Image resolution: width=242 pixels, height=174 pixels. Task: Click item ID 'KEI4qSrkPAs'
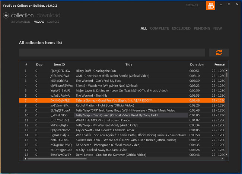tap(59, 81)
